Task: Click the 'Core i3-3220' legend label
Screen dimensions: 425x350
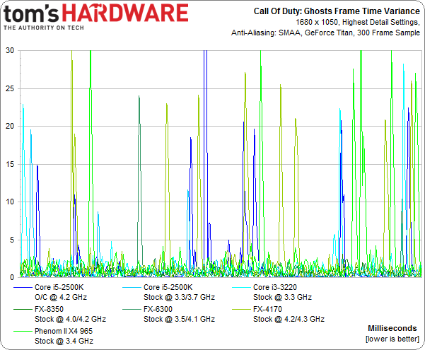Action: 275,287
